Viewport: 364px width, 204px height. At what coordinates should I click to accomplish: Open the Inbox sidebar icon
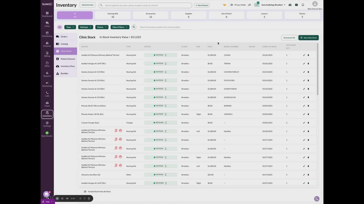tap(47, 24)
